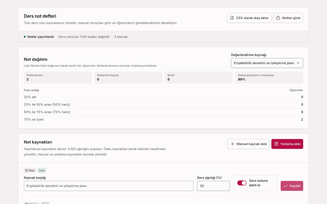The image size is (327, 204).
Task: Click the Notlandırılanların ortalaması 89% card
Action: (269, 78)
